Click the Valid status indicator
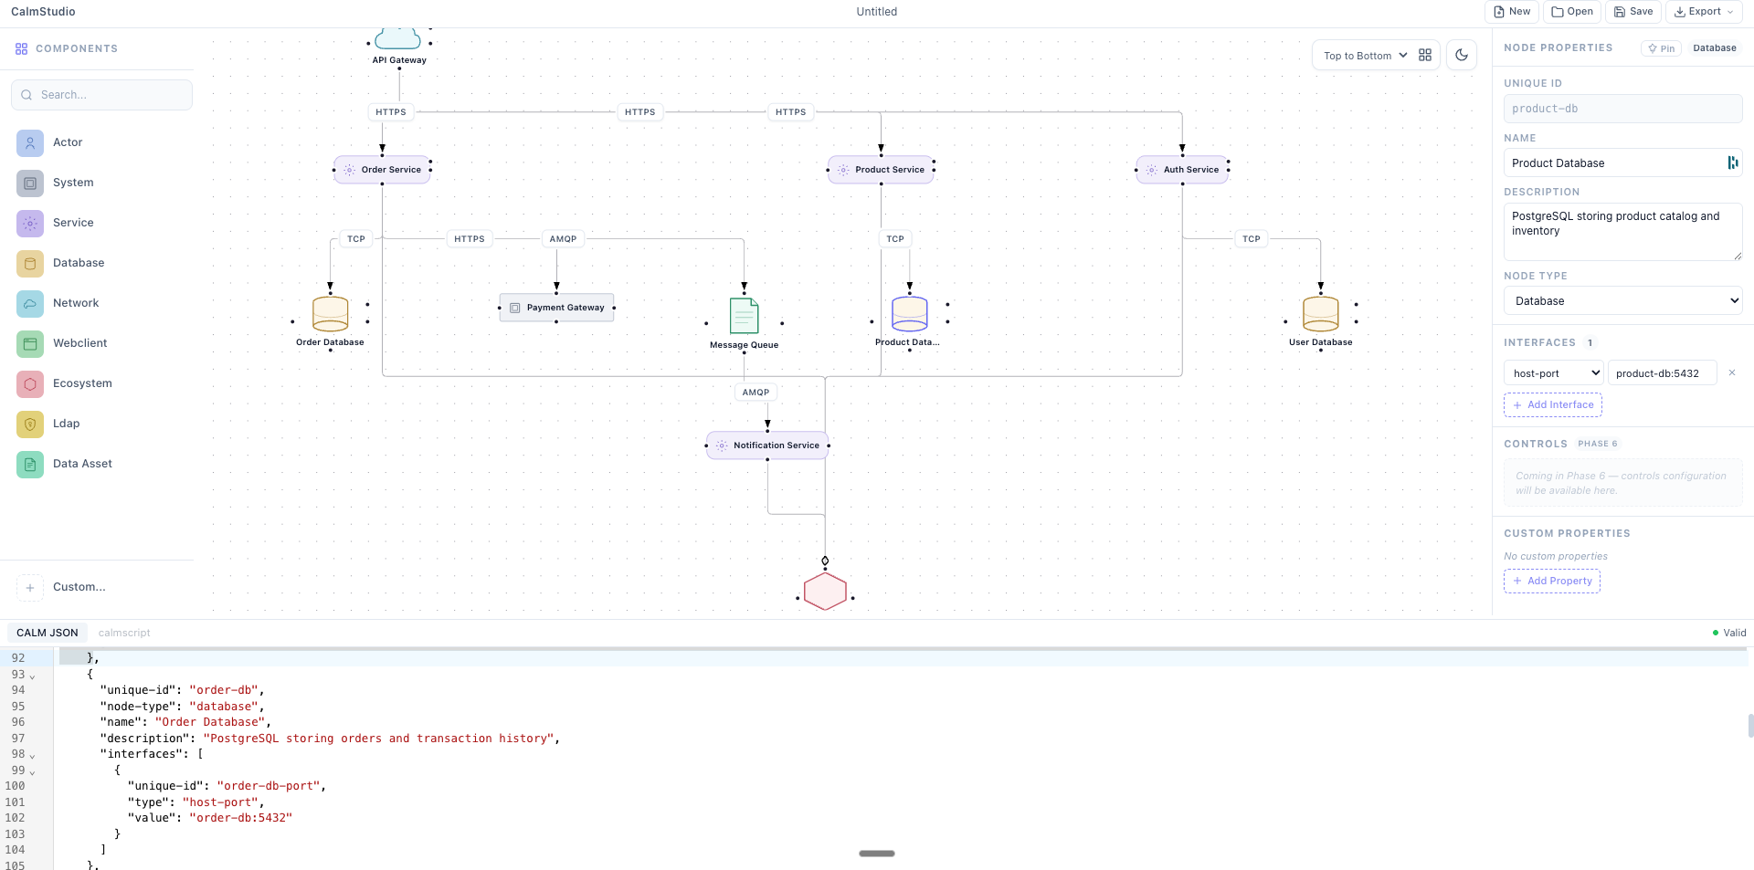Image resolution: width=1754 pixels, height=870 pixels. 1728,633
